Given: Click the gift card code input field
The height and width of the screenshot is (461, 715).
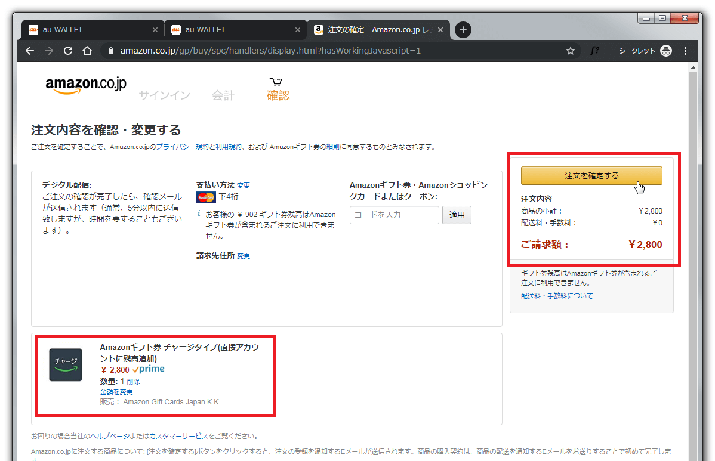Looking at the screenshot, I should click(394, 215).
